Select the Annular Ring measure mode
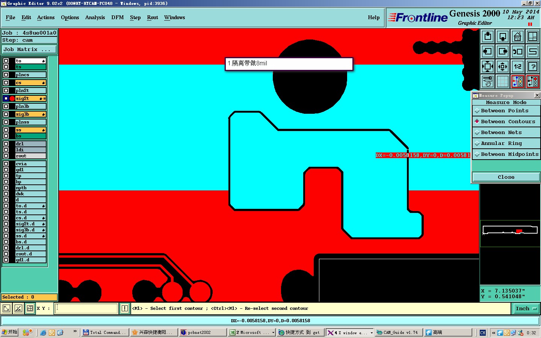The width and height of the screenshot is (541, 338). pyautogui.click(x=506, y=143)
